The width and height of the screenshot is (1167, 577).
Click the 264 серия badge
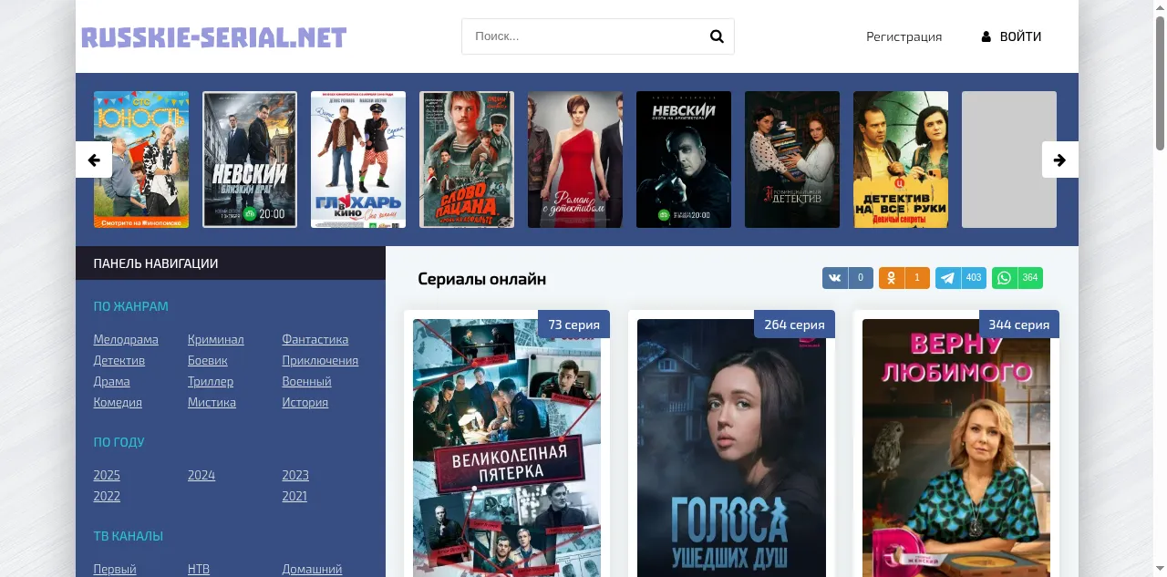tap(794, 325)
